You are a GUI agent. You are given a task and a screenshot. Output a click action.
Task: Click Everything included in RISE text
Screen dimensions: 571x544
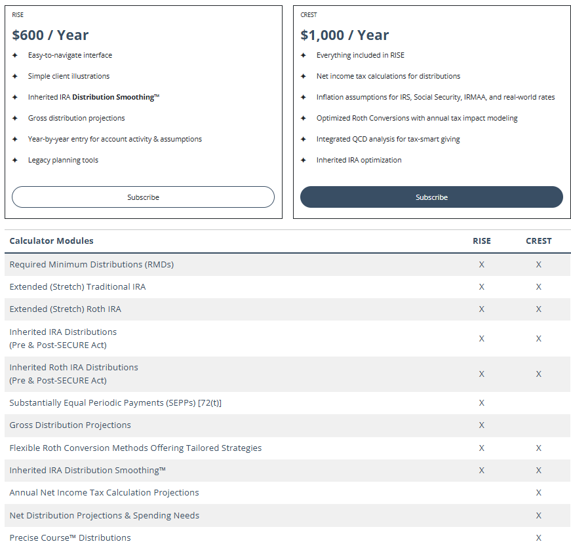tap(360, 55)
